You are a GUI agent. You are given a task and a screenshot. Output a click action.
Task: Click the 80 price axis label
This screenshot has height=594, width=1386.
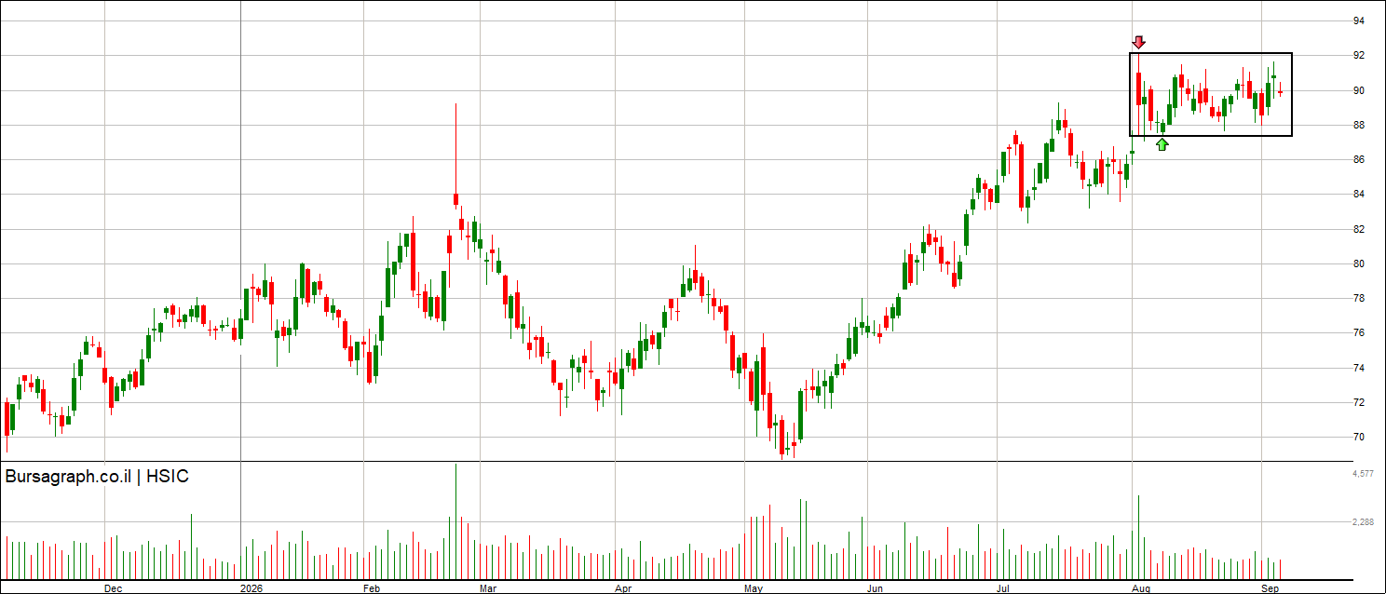tap(1359, 264)
